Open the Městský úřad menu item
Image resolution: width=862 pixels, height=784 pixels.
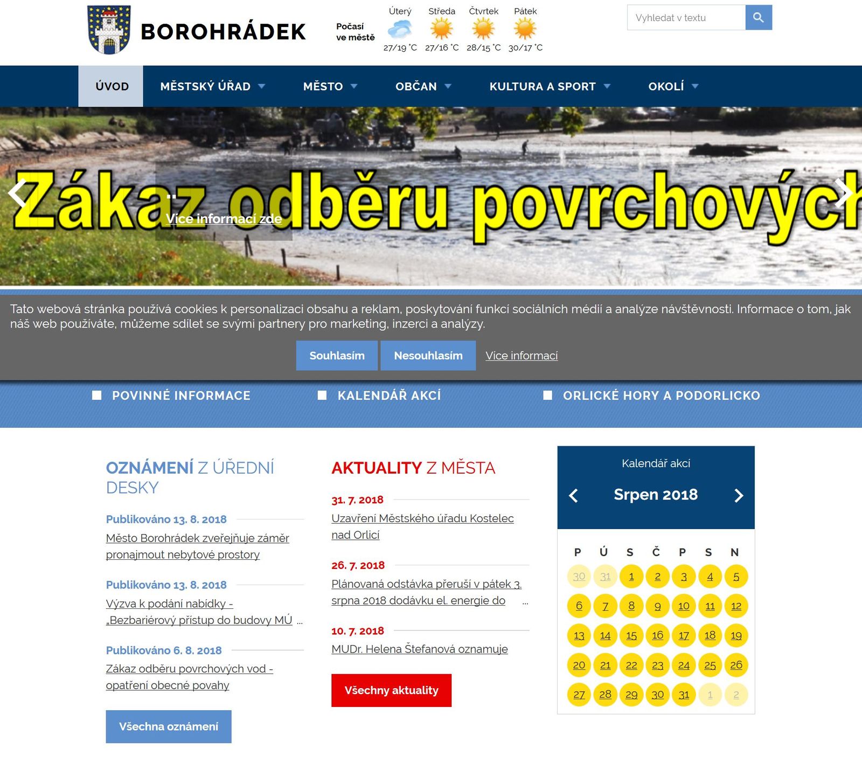pyautogui.click(x=205, y=86)
